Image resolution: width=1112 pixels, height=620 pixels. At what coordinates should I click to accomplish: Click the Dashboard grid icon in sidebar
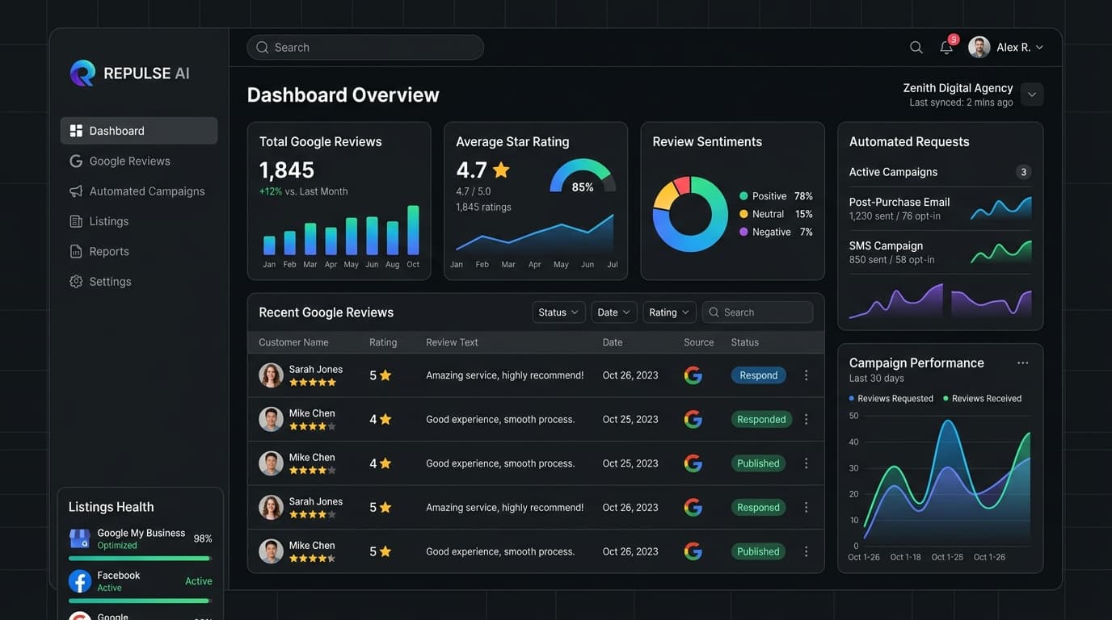[x=75, y=130]
